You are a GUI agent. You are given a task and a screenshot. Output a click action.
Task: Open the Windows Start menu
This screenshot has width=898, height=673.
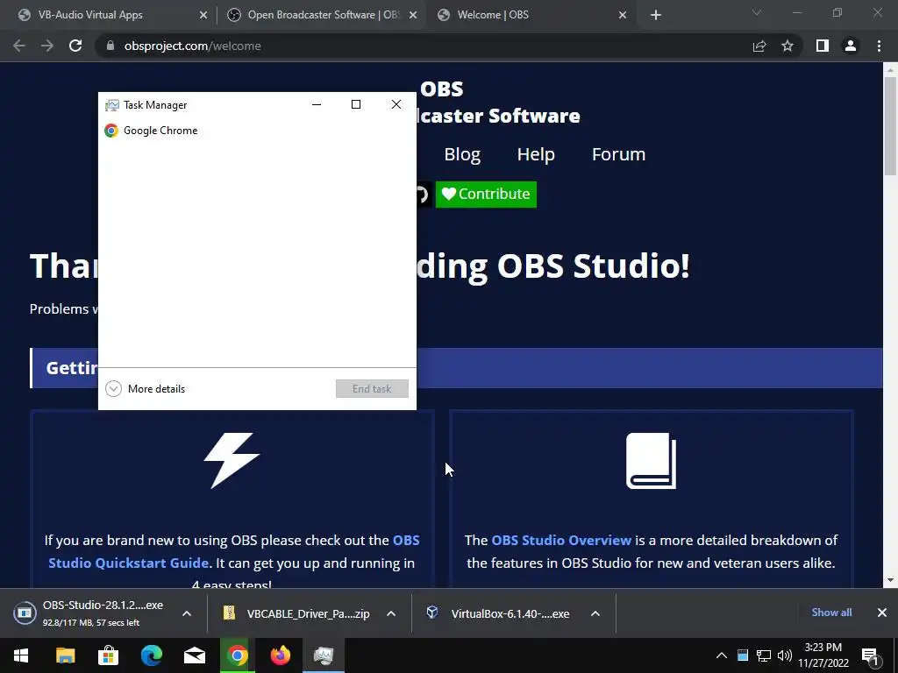[x=21, y=655]
